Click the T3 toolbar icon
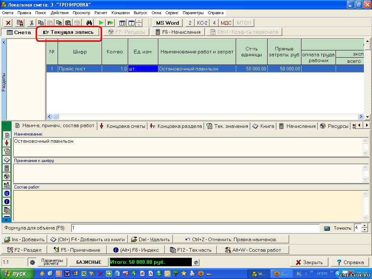Viewport: 372px width, 279px height. (x=122, y=23)
